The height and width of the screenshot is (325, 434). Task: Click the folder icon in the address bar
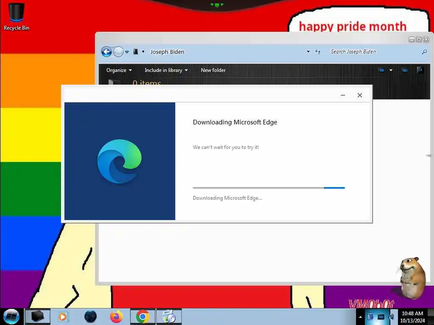point(136,52)
